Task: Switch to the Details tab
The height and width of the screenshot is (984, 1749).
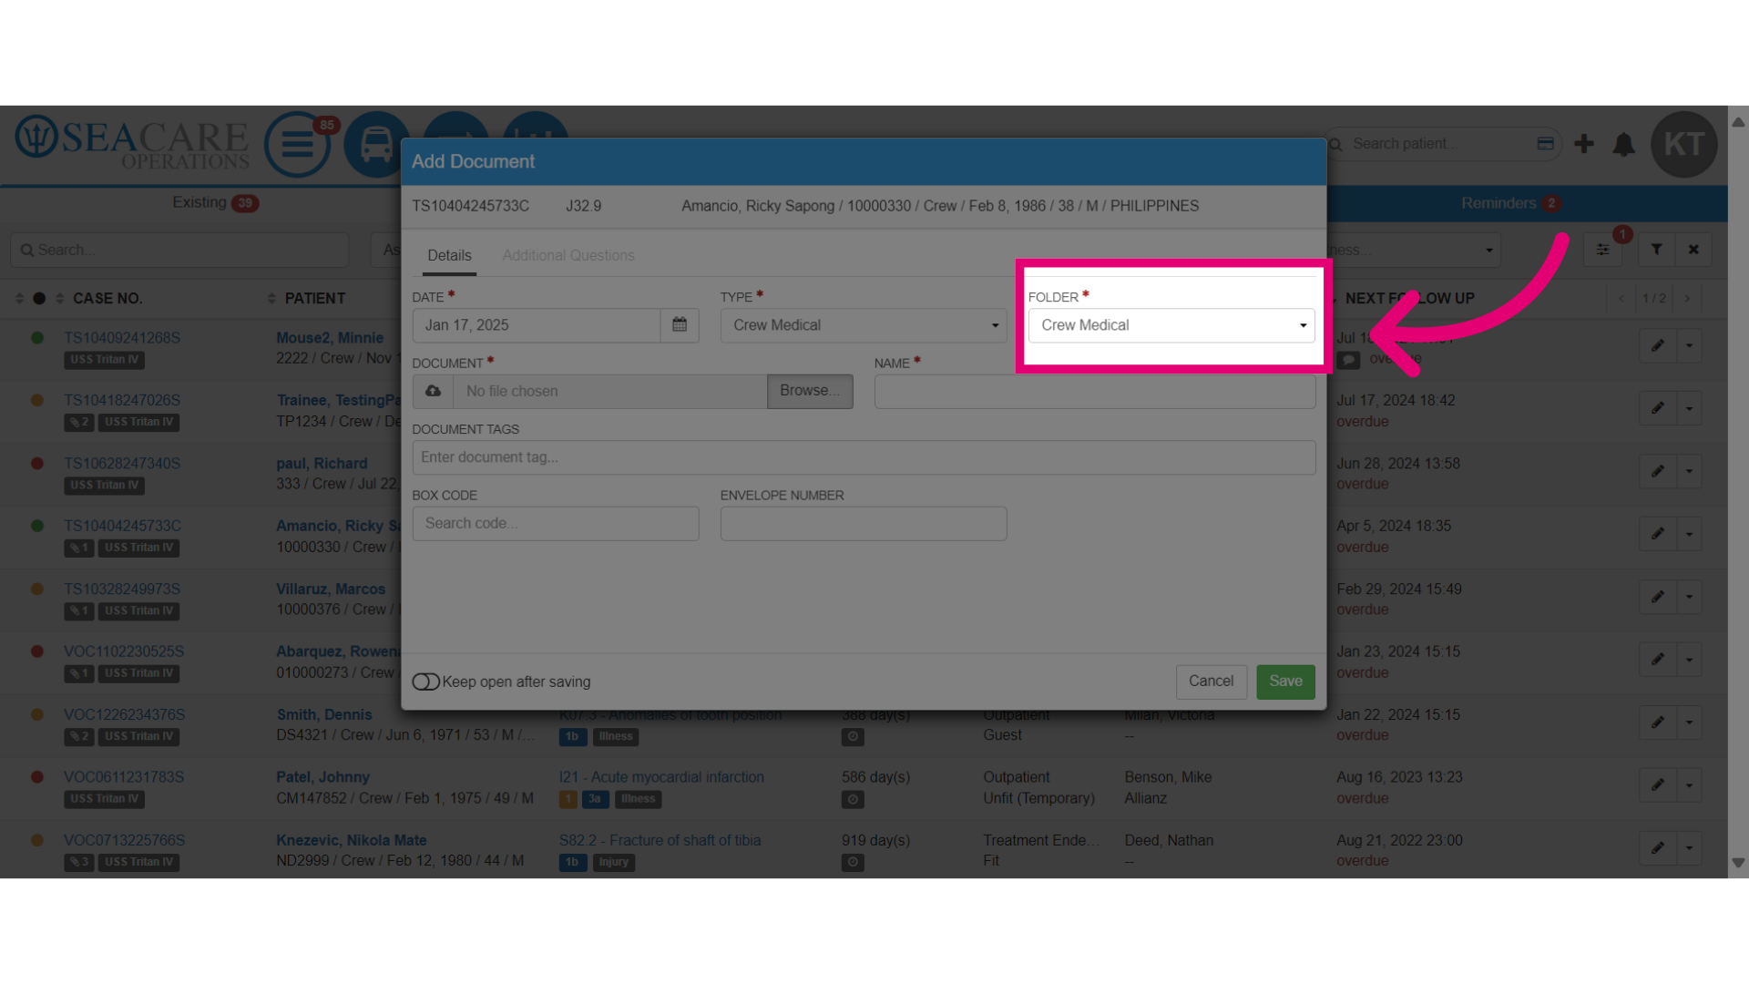Action: tap(449, 255)
